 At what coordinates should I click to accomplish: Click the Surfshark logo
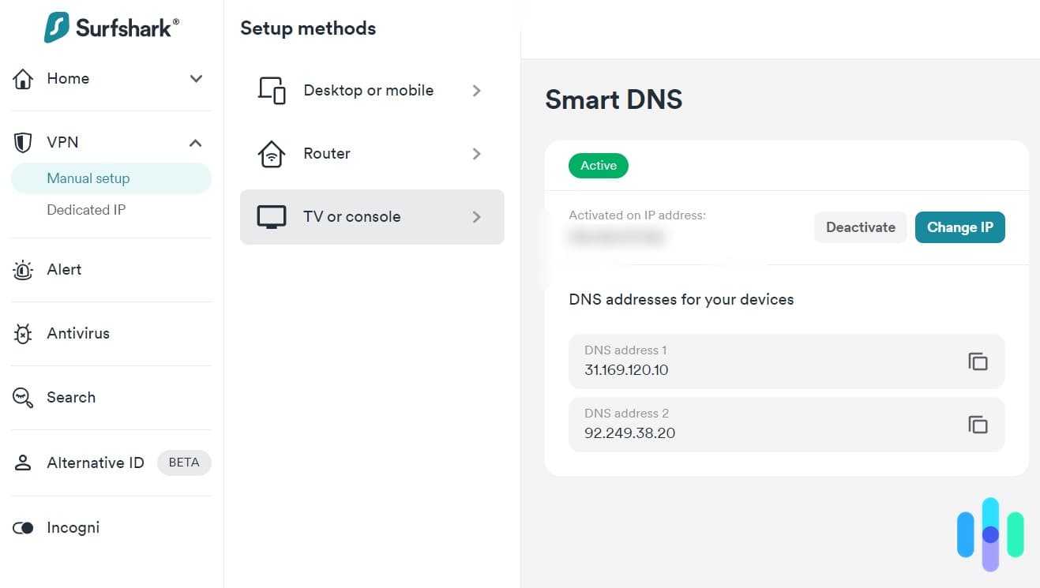111,26
